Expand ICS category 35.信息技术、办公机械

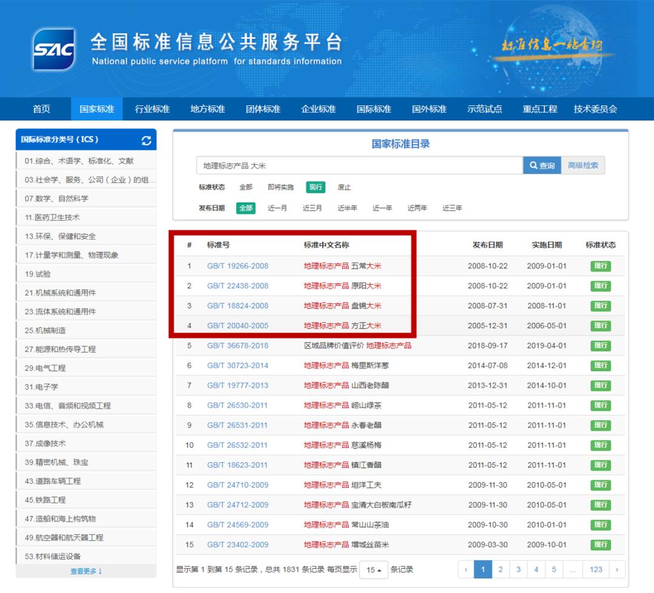[64, 425]
